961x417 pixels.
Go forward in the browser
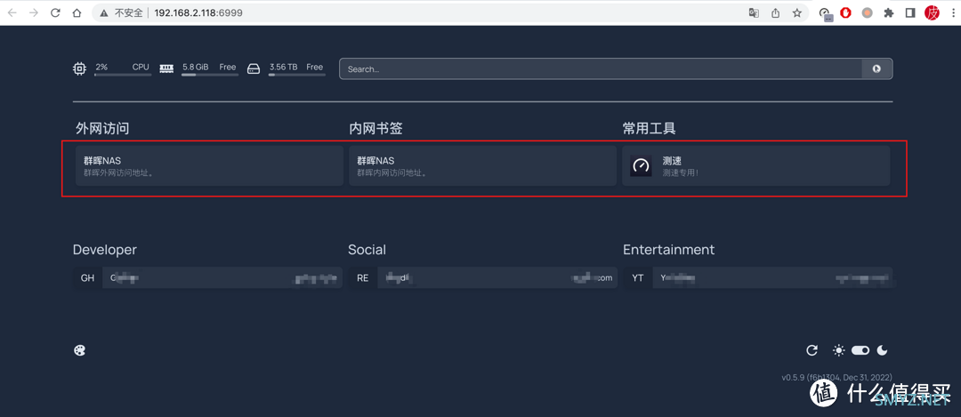point(34,12)
